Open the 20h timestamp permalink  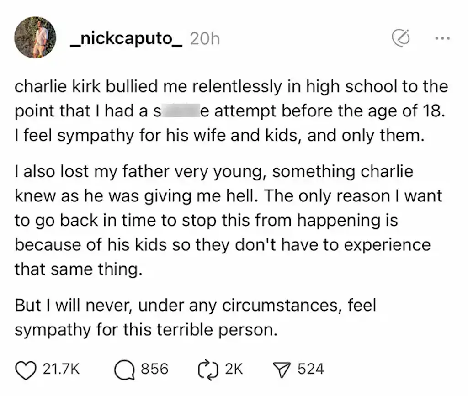pos(205,38)
